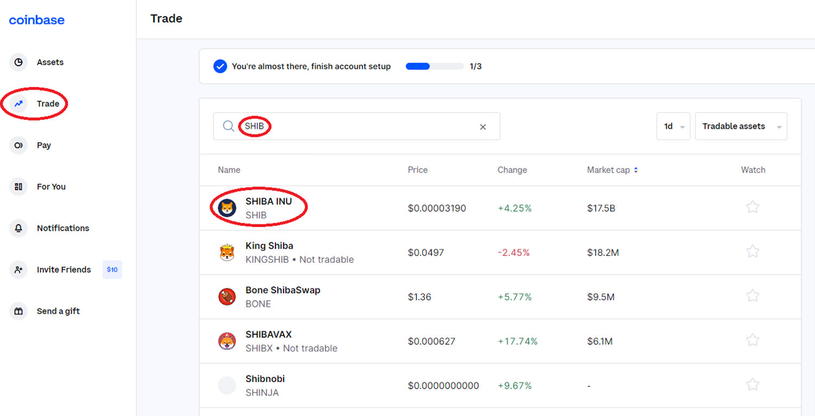Star King Shiba for watchlist
This screenshot has width=815, height=416.
click(753, 251)
